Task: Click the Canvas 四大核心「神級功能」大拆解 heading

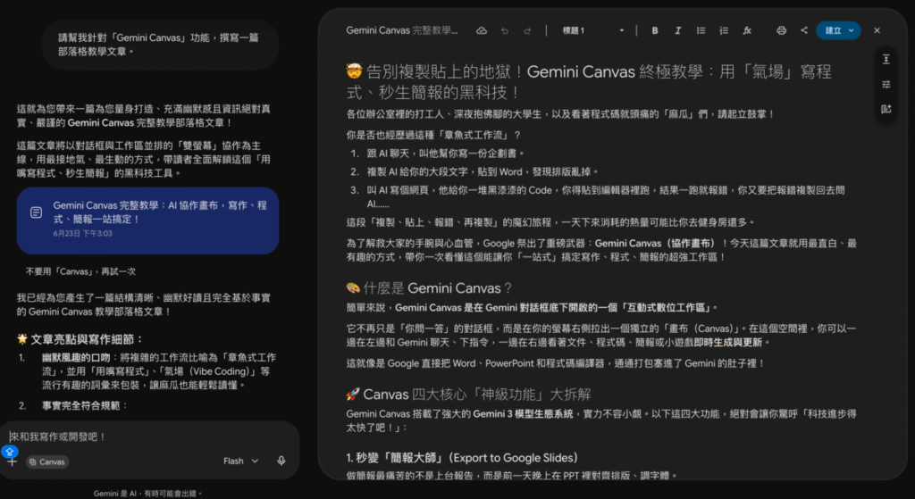Action: click(468, 395)
